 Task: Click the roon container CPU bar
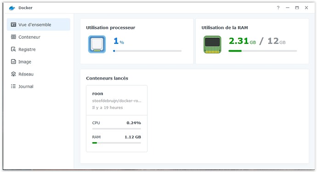pos(116,129)
